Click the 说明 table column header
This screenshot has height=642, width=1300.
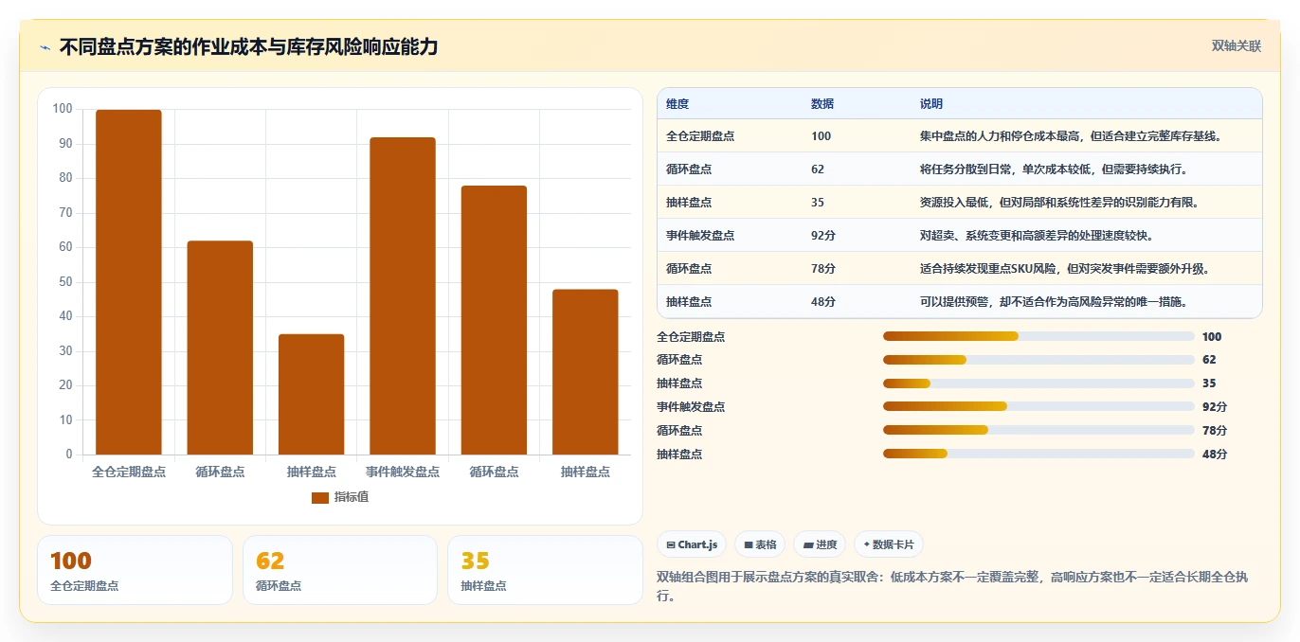point(931,104)
